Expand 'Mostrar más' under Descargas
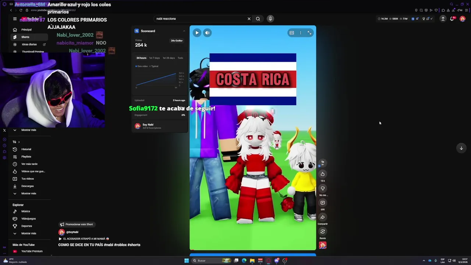Image resolution: width=471 pixels, height=265 pixels. coord(29,193)
